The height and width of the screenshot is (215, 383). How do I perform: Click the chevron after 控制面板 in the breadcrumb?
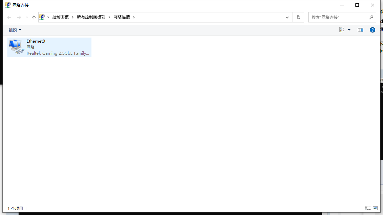click(x=72, y=17)
